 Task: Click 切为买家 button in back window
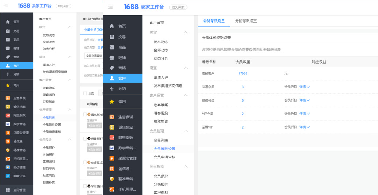click(63, 6)
